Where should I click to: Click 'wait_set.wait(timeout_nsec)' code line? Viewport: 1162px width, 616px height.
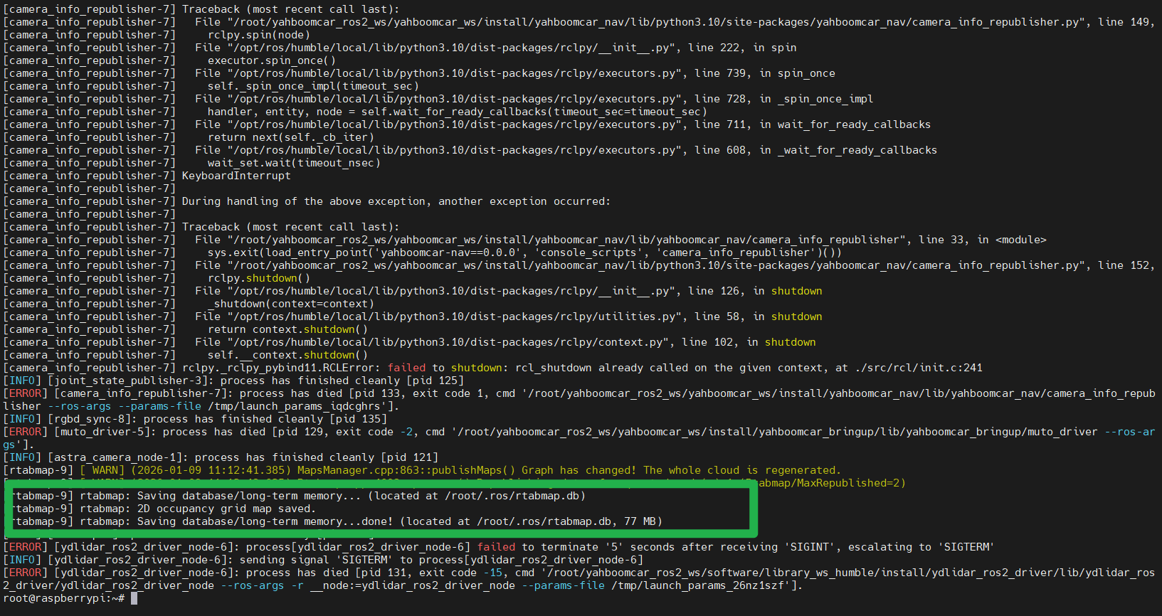[x=294, y=163]
